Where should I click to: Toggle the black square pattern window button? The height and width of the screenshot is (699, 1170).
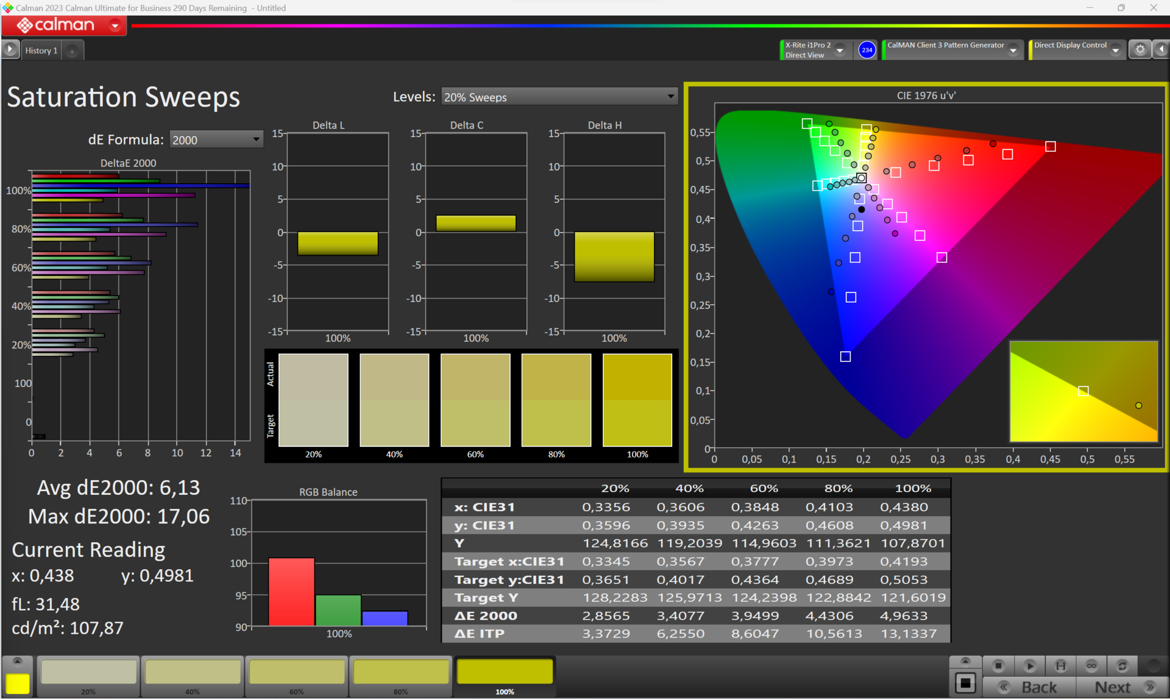point(965,683)
